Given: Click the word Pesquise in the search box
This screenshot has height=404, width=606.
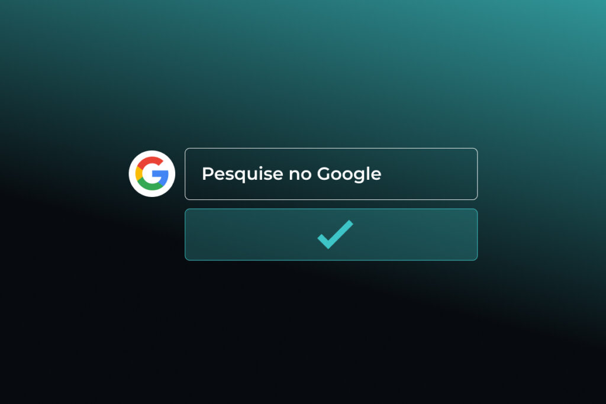Looking at the screenshot, I should pos(242,174).
